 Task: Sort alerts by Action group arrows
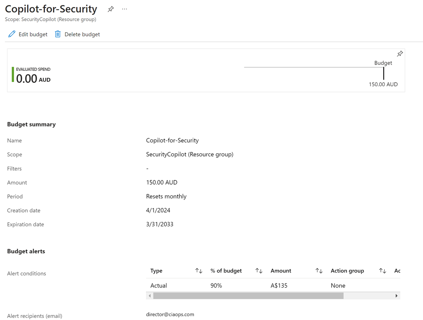coord(382,271)
